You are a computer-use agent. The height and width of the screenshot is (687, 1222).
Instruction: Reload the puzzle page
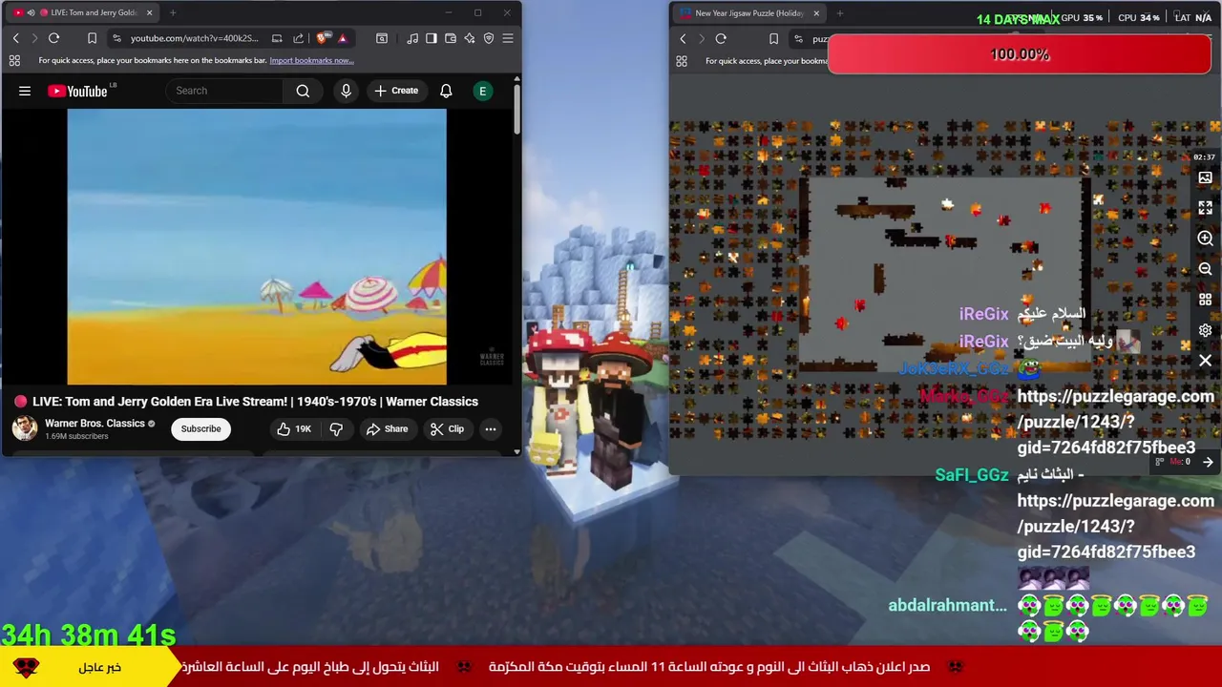click(x=721, y=39)
